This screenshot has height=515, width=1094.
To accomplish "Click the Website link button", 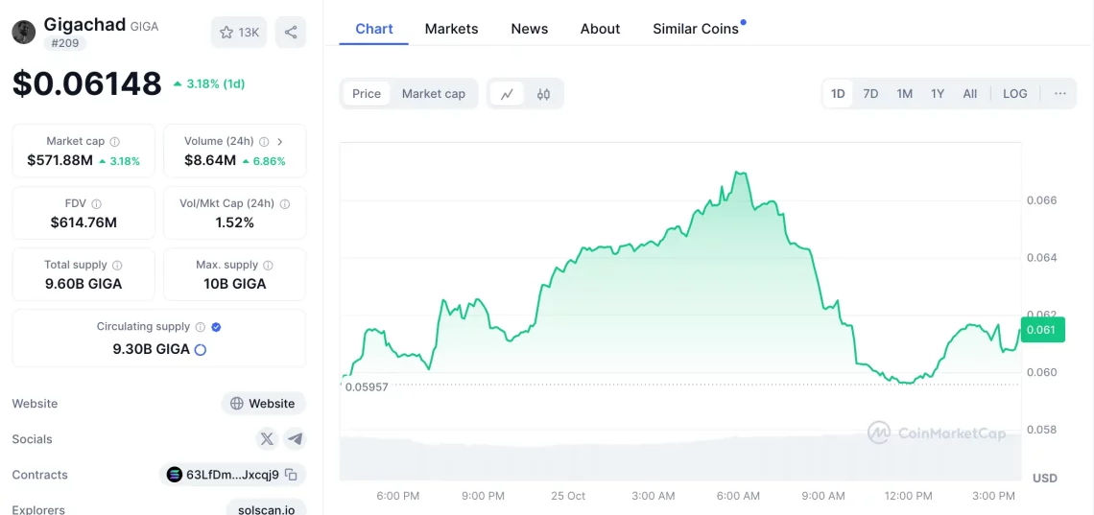I will tap(263, 404).
